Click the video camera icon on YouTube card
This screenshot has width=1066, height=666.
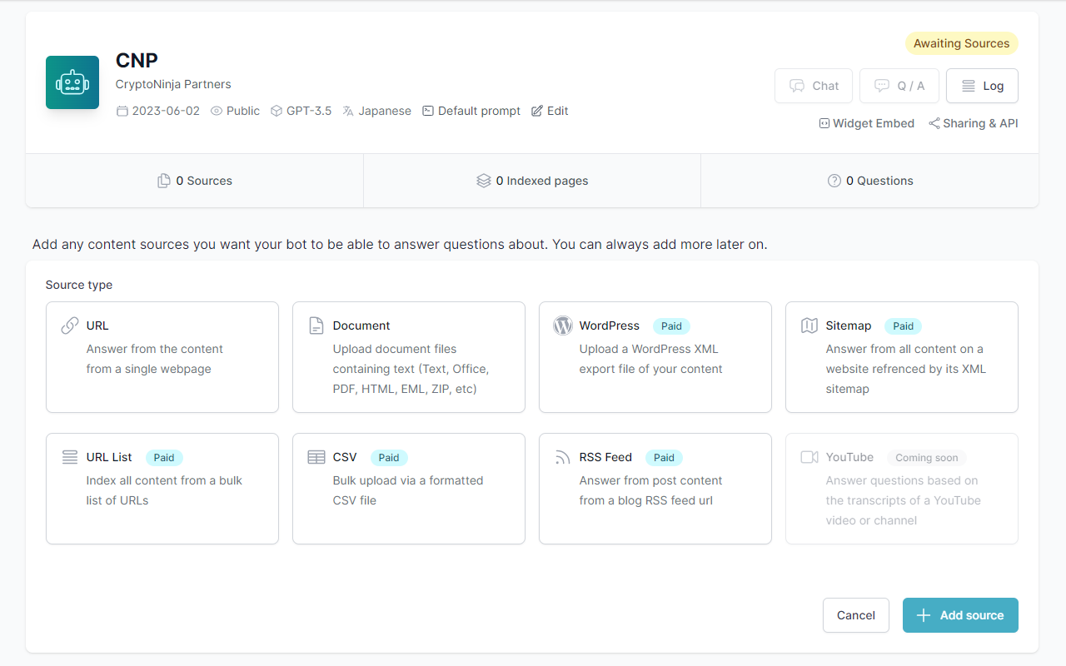click(x=809, y=457)
